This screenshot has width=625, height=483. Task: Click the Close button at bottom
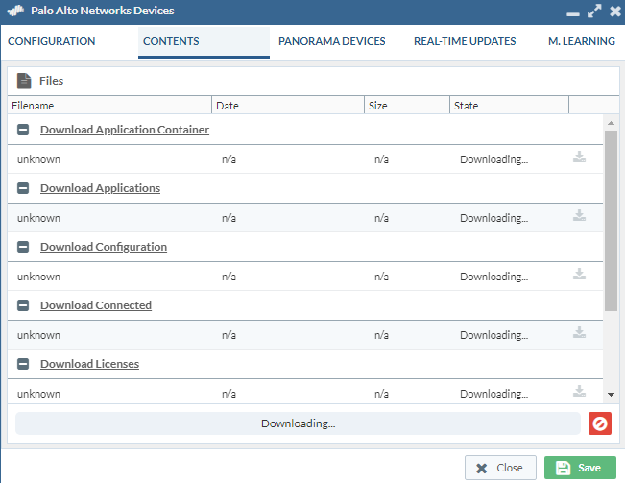(x=500, y=468)
